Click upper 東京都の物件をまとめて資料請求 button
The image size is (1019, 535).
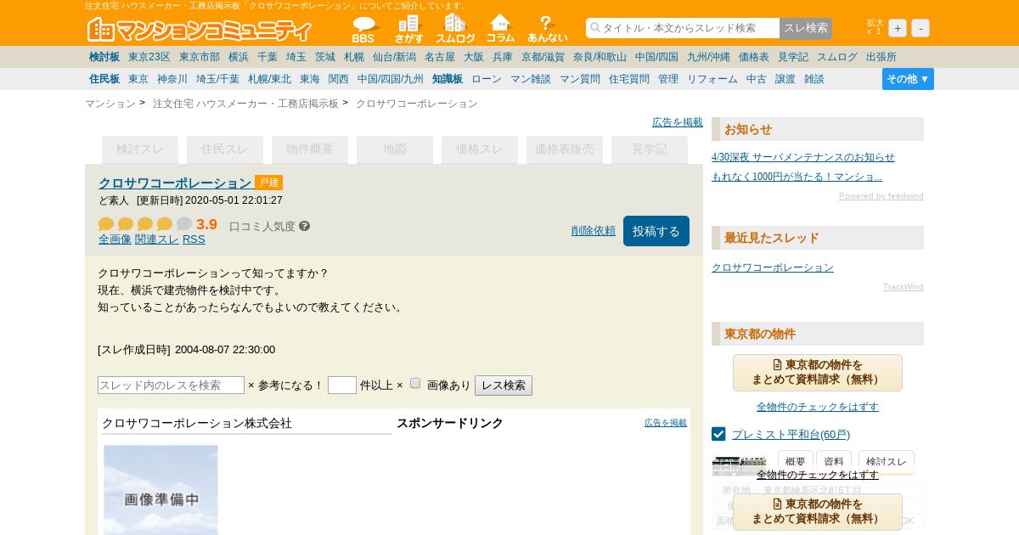pyautogui.click(x=818, y=372)
